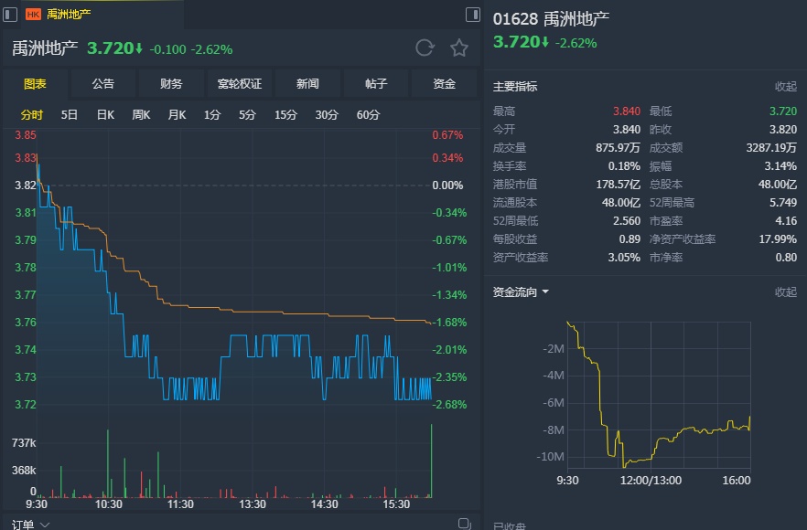The height and width of the screenshot is (530, 807).
Task: Select the 窝轮权证 tab
Action: click(x=240, y=84)
